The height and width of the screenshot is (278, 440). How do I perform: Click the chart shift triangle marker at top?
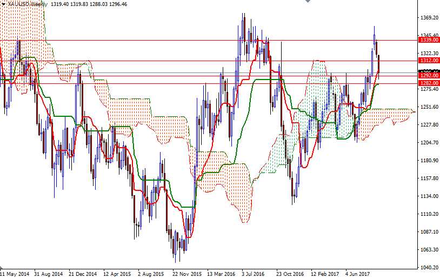pos(308,1)
